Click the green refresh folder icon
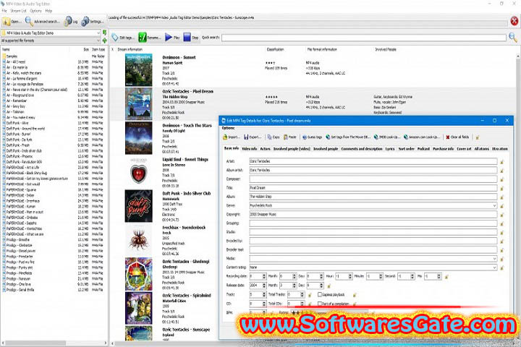The height and width of the screenshot is (347, 521). tap(105, 33)
